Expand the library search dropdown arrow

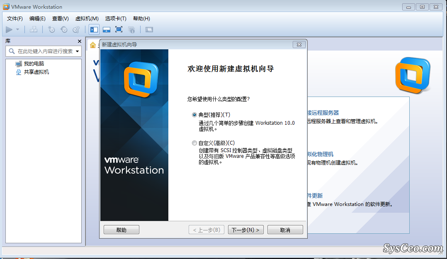click(x=77, y=51)
